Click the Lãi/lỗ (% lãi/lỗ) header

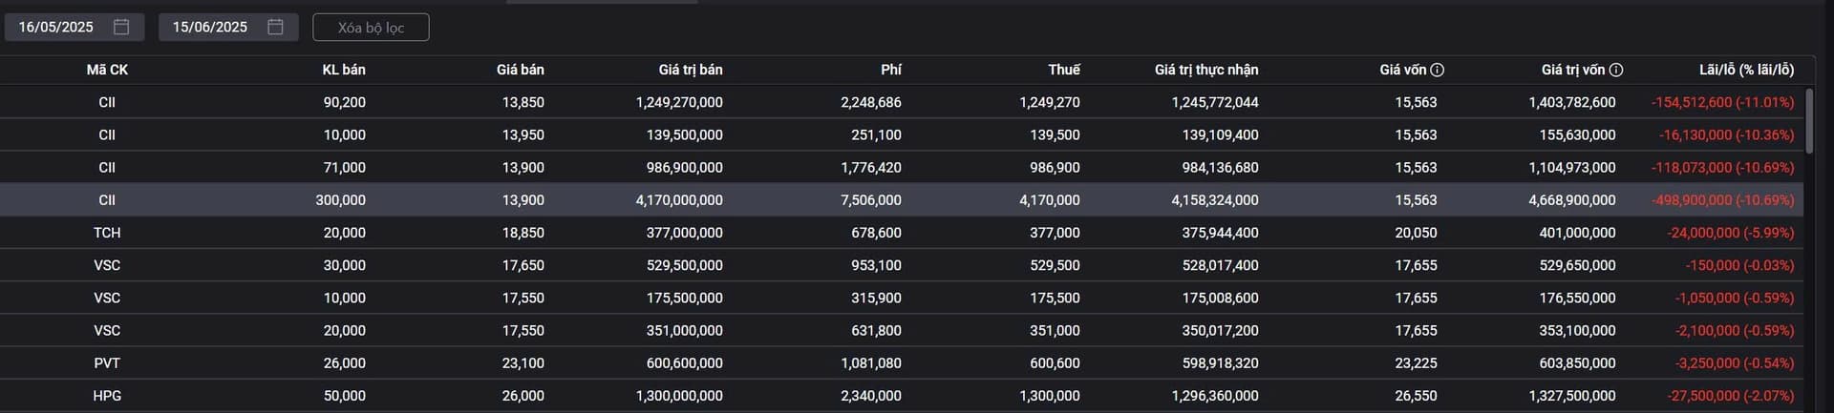pos(1746,70)
